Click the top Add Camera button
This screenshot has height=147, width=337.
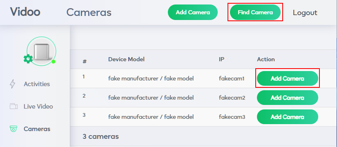[193, 12]
